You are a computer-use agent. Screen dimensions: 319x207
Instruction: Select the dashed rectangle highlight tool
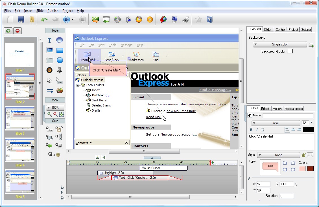pos(50,60)
